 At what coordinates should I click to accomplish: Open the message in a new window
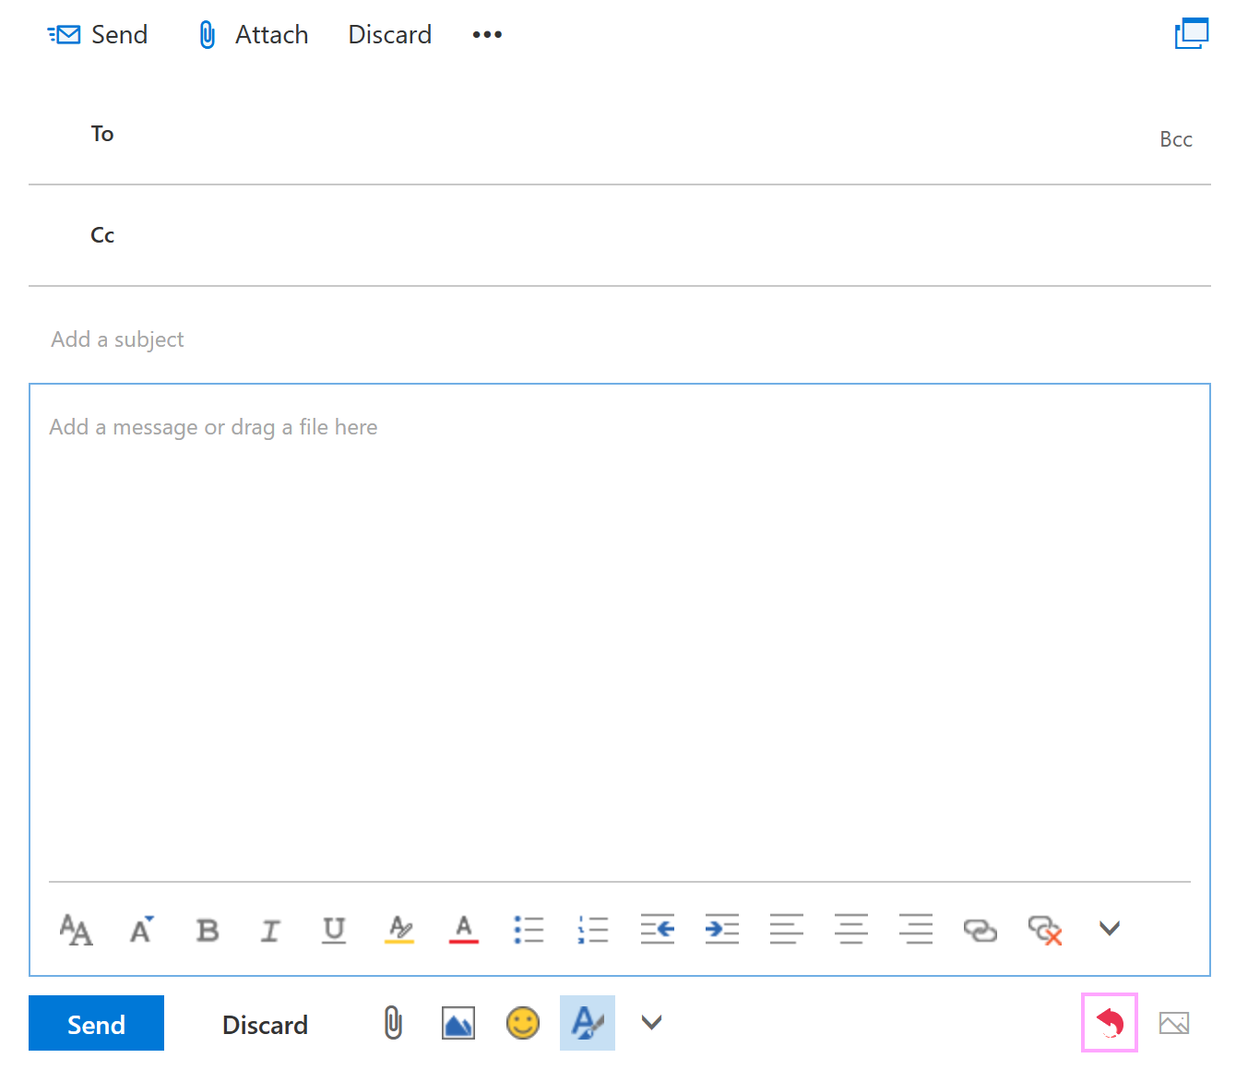1192,33
